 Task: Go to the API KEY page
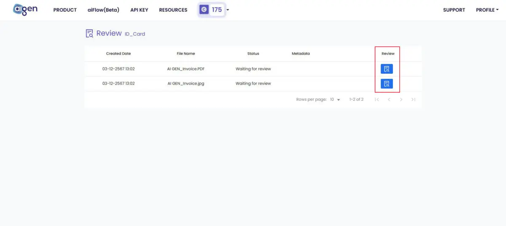coord(139,10)
